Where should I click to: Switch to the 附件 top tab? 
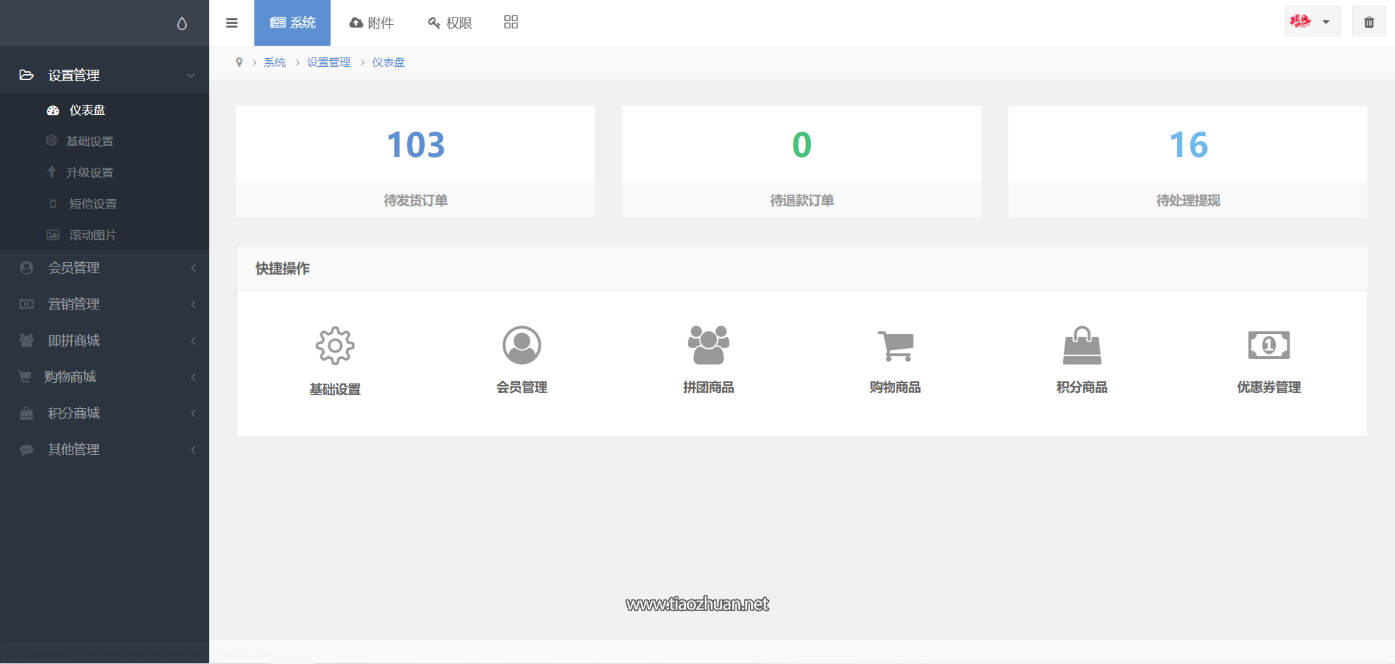[372, 23]
